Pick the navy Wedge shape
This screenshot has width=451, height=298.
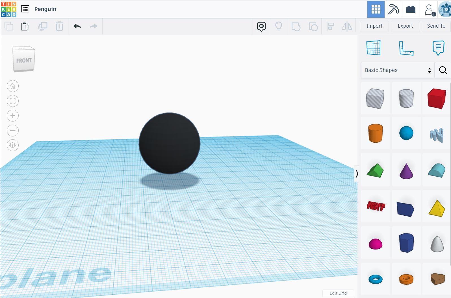[406, 206]
